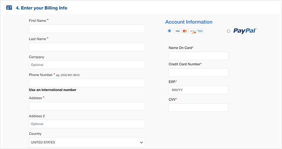Screen dimensions: 282x149
Task: Click the Name On Card field
Action: pos(198,56)
